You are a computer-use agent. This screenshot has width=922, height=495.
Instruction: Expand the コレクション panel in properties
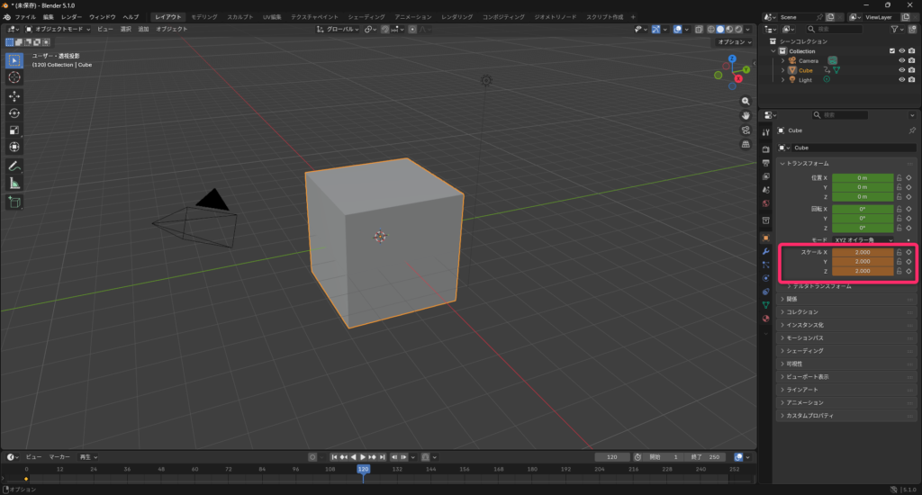(801, 311)
